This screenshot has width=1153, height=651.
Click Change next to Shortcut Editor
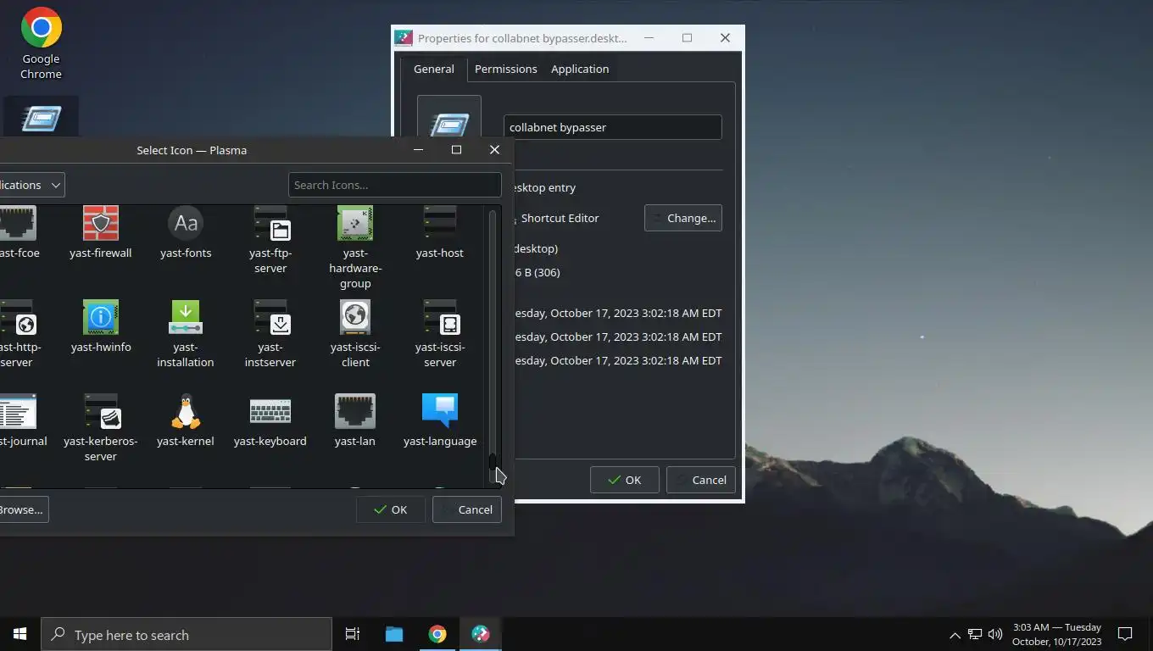(x=683, y=218)
